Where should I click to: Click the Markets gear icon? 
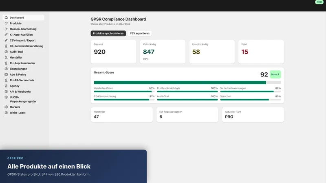[6, 107]
